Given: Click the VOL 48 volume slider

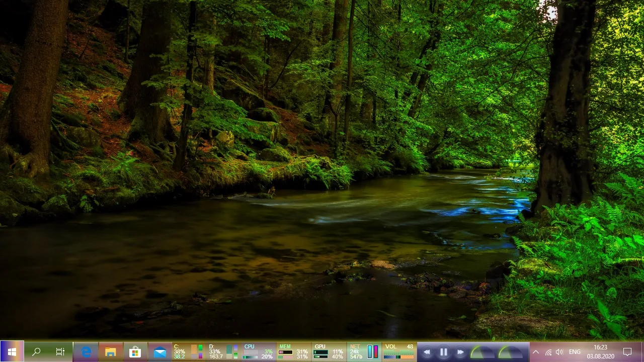Looking at the screenshot, I should [399, 351].
